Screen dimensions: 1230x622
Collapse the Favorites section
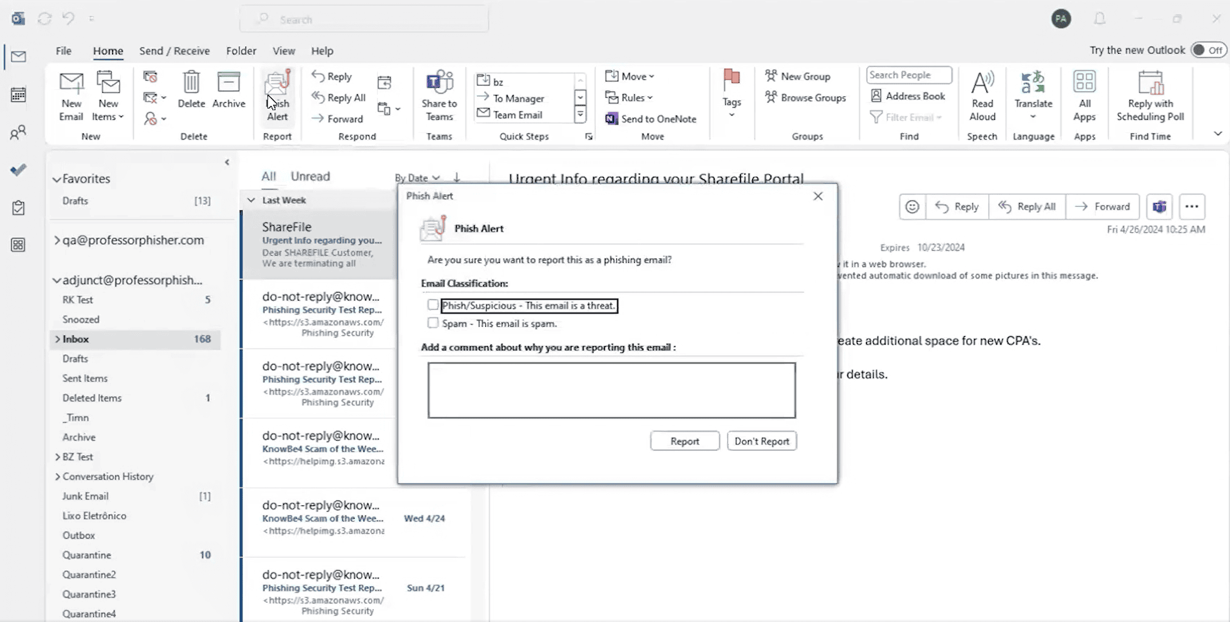click(57, 179)
